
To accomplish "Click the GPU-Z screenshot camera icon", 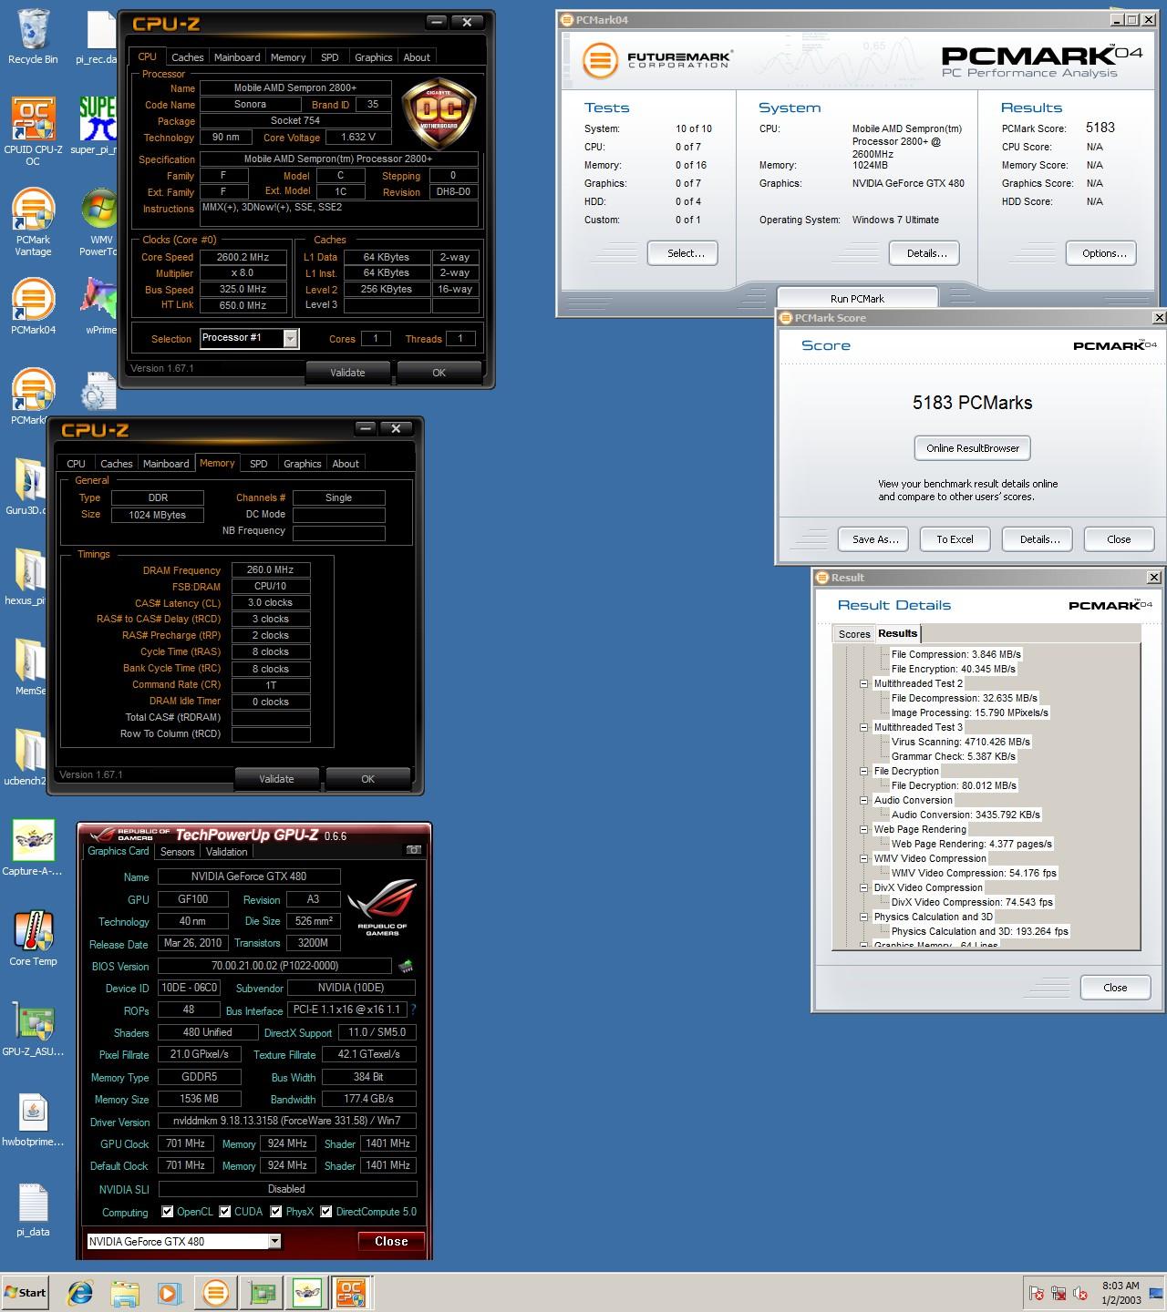I will click(414, 850).
